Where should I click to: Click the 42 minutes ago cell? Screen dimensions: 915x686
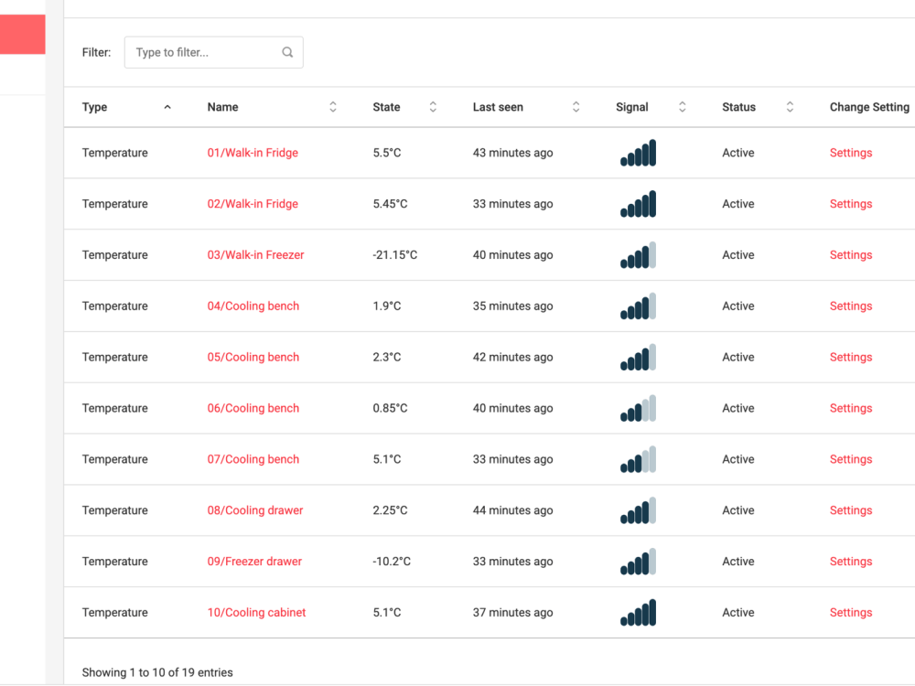pyautogui.click(x=513, y=357)
